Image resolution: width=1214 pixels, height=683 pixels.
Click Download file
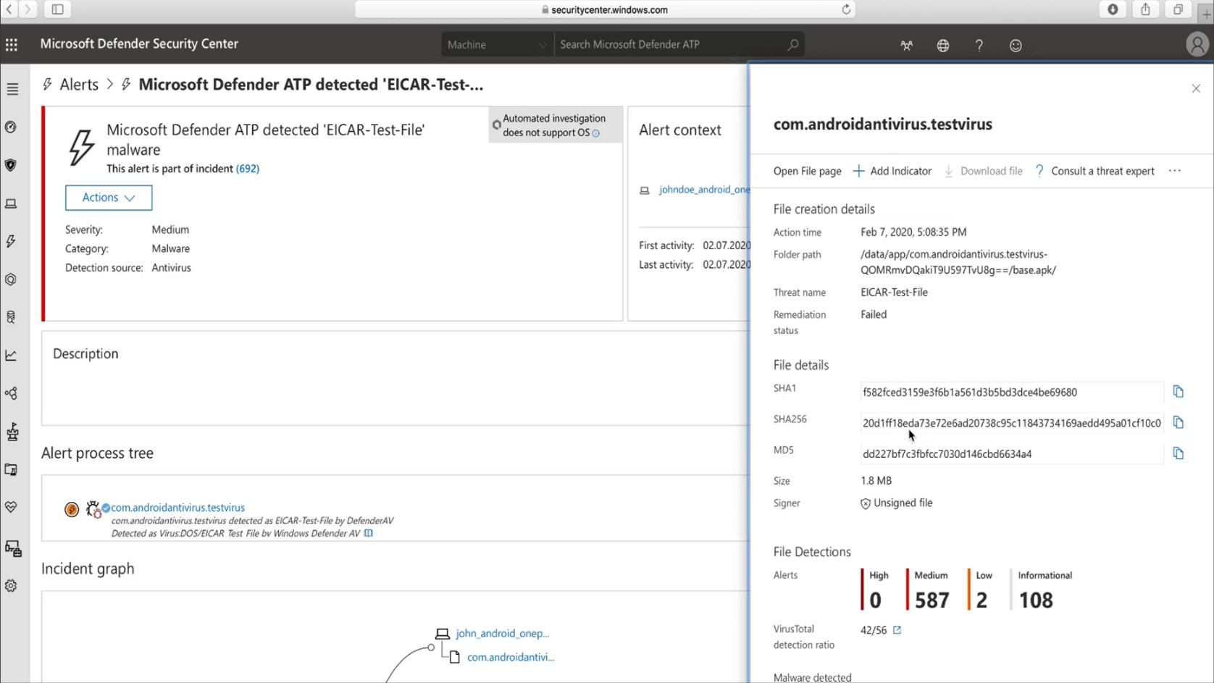point(983,171)
